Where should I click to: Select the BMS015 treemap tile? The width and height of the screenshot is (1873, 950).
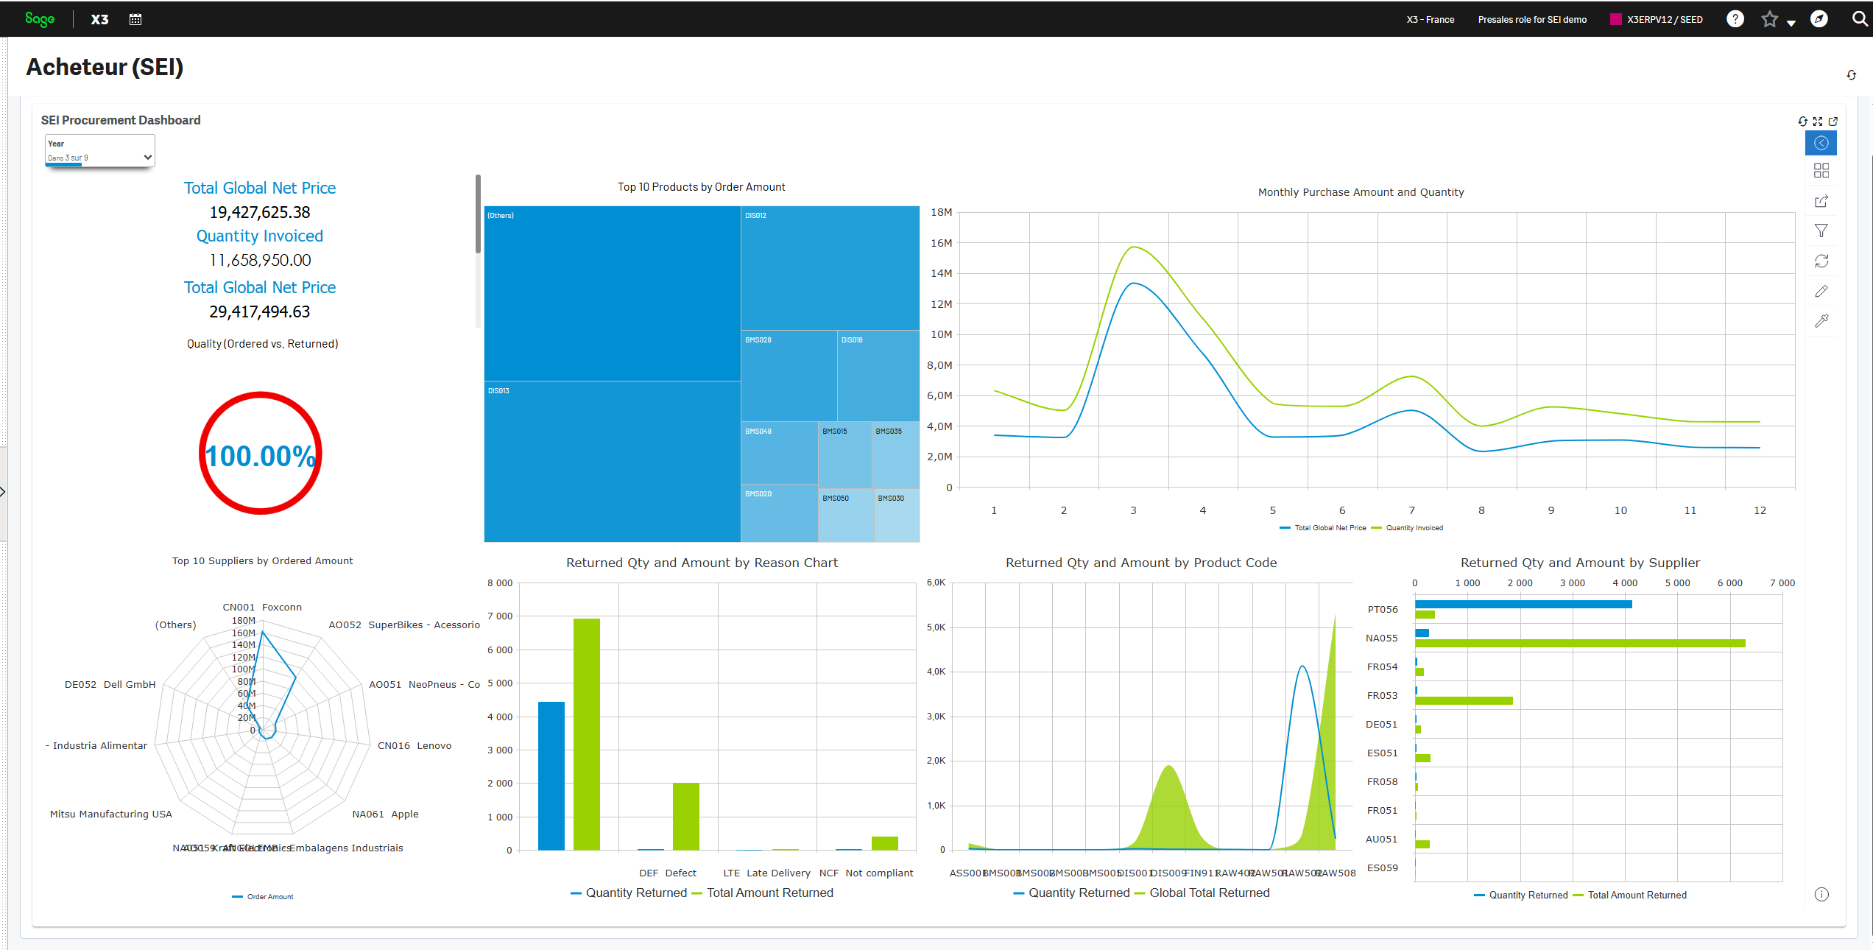[844, 455]
